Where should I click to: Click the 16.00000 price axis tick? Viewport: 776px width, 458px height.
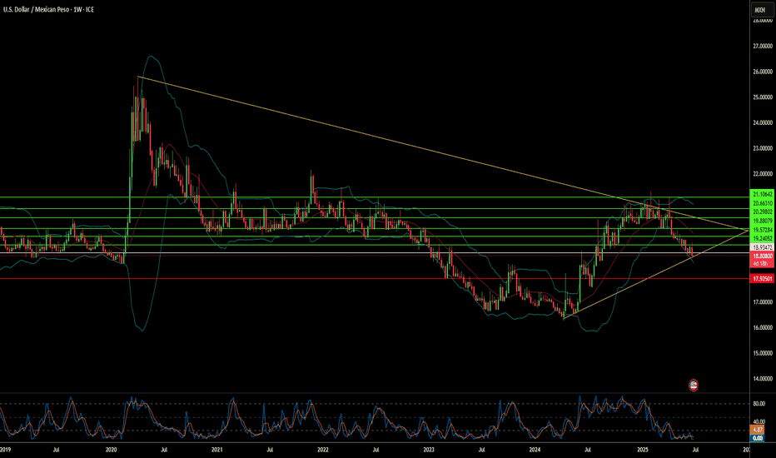click(x=763, y=327)
